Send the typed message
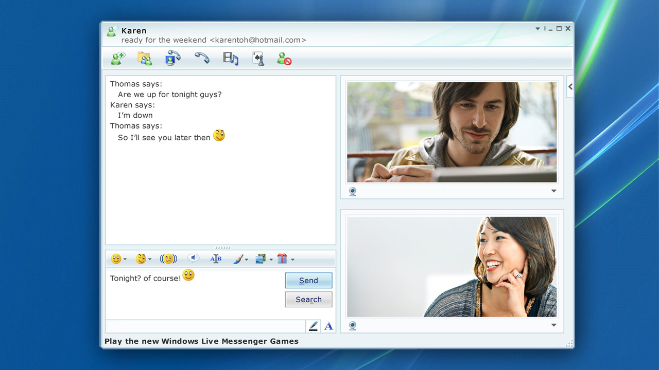This screenshot has width=659, height=370. 308,280
